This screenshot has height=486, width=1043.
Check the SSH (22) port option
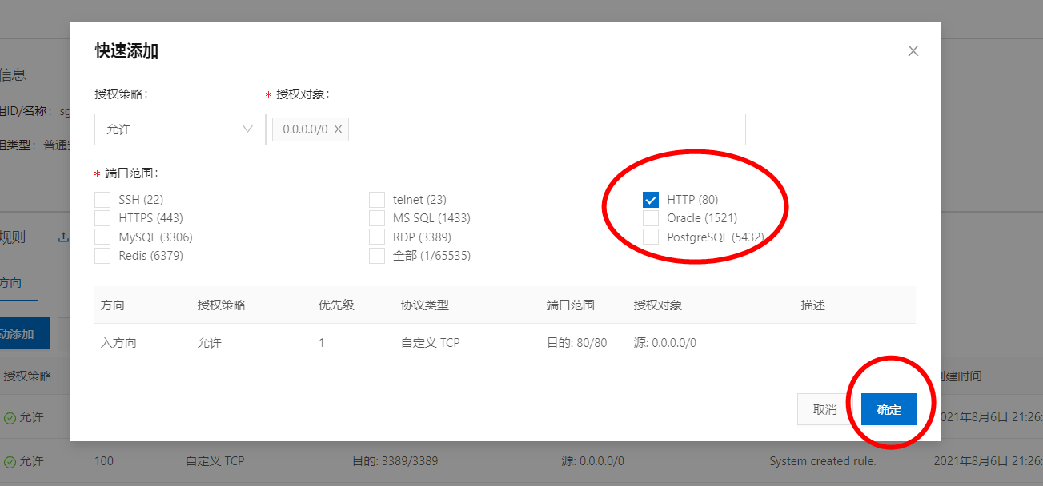pos(102,200)
